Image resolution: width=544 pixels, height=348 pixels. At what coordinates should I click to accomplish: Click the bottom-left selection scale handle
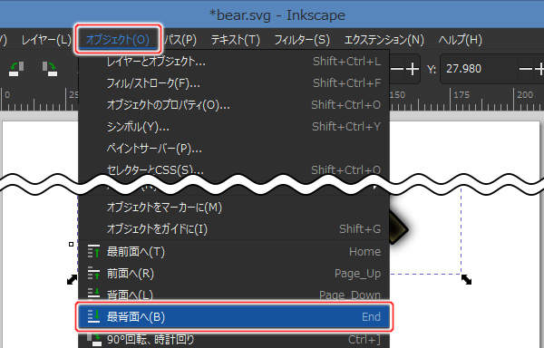(72, 279)
